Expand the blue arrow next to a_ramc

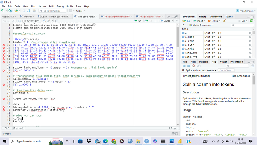pyautogui.click(x=183, y=41)
